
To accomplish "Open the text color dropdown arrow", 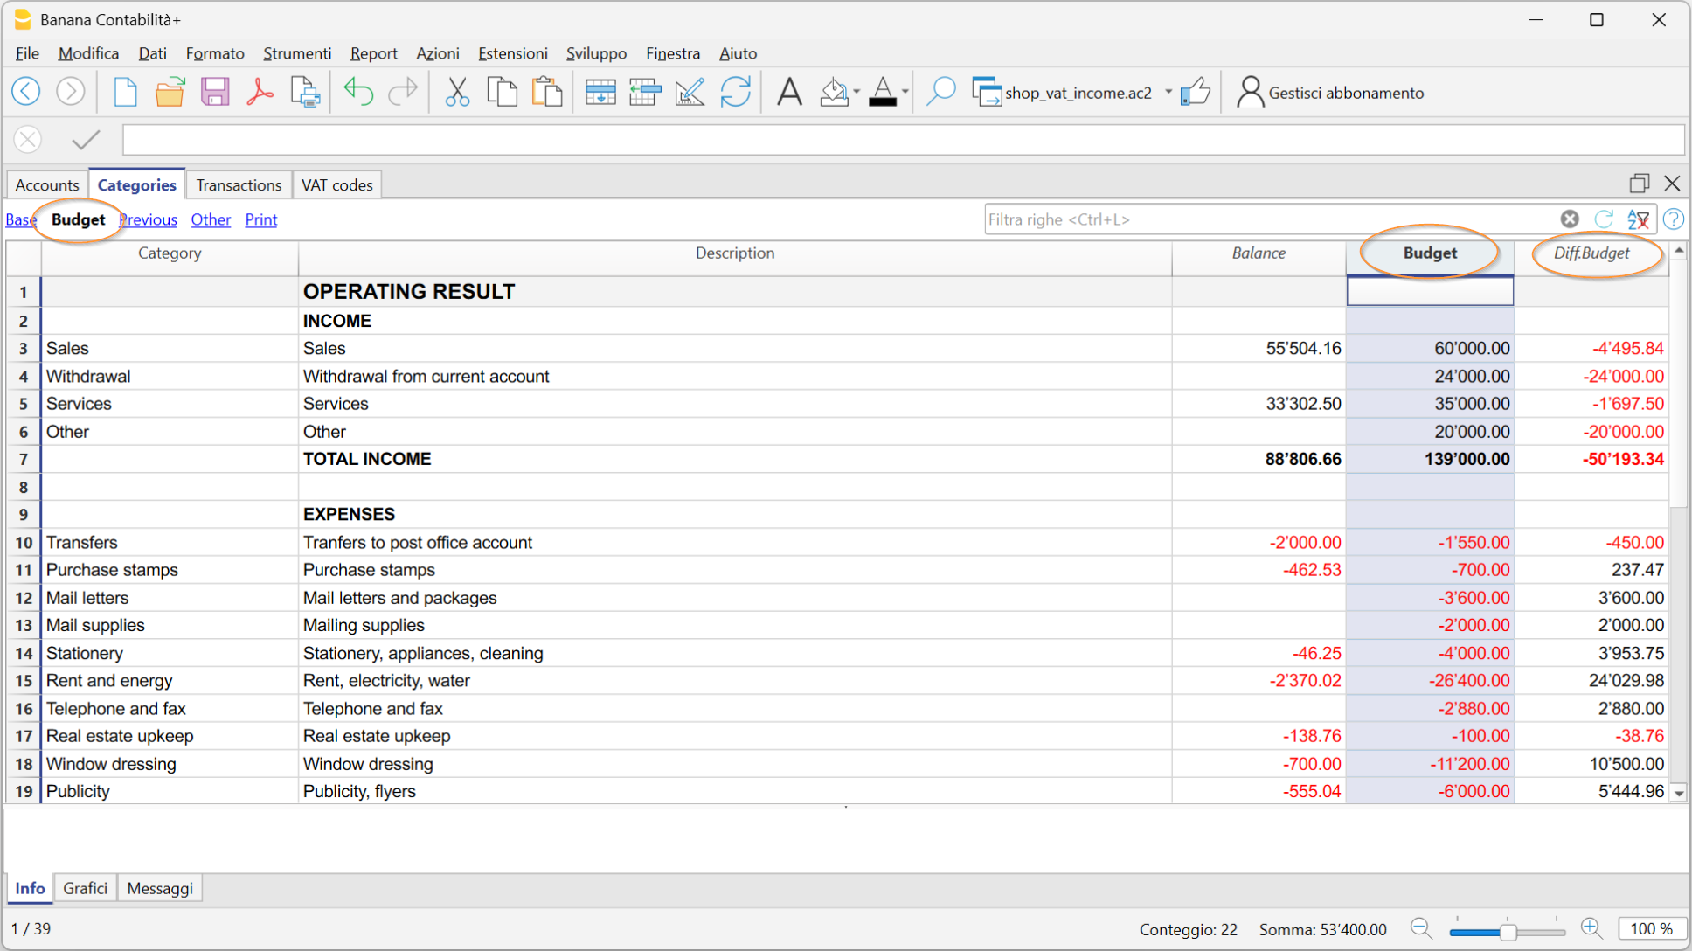I will point(905,92).
